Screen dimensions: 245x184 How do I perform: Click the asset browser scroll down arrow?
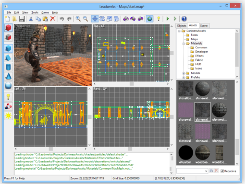pos(237,164)
